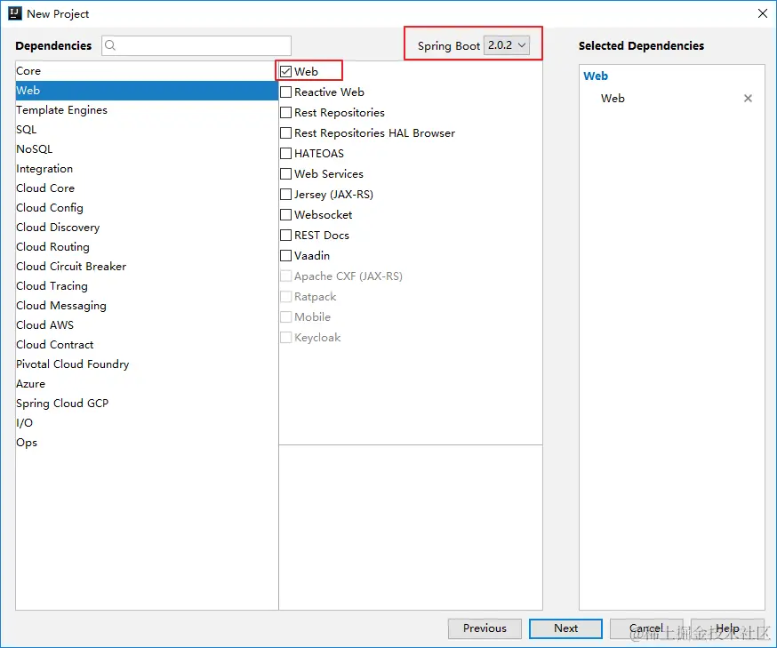This screenshot has width=777, height=648.
Task: Click the Web group heading in Selected Dependencies
Action: pyautogui.click(x=596, y=76)
